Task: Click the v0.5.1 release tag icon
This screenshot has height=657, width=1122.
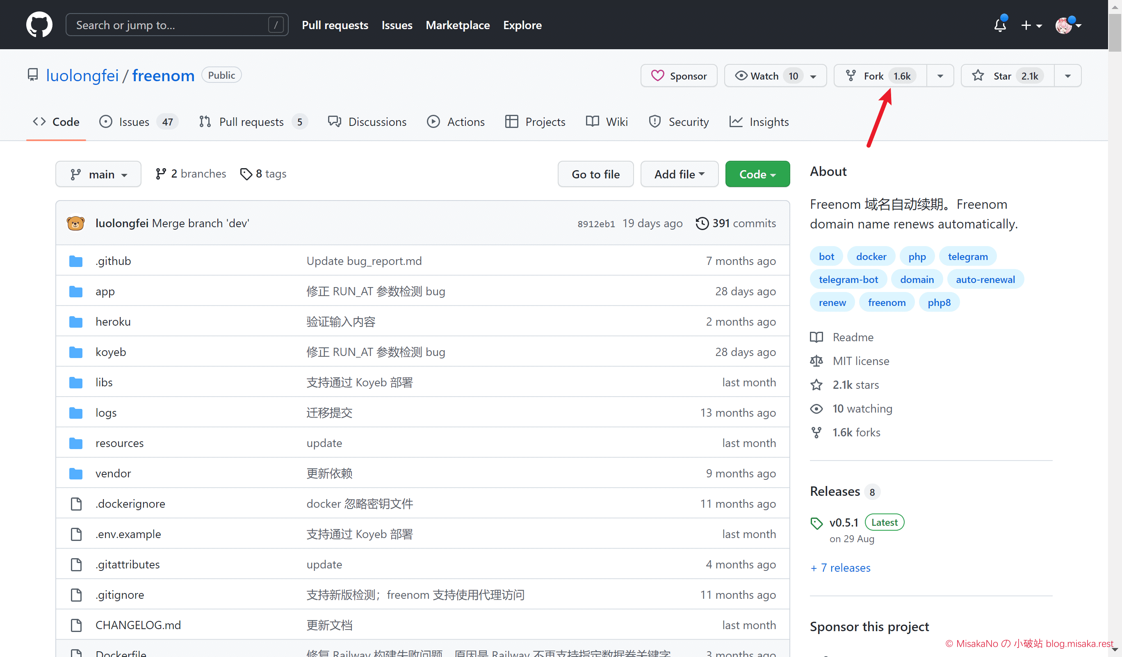Action: pyautogui.click(x=816, y=523)
